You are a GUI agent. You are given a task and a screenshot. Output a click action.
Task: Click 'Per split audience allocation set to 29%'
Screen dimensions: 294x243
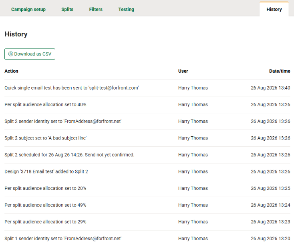coord(45,222)
